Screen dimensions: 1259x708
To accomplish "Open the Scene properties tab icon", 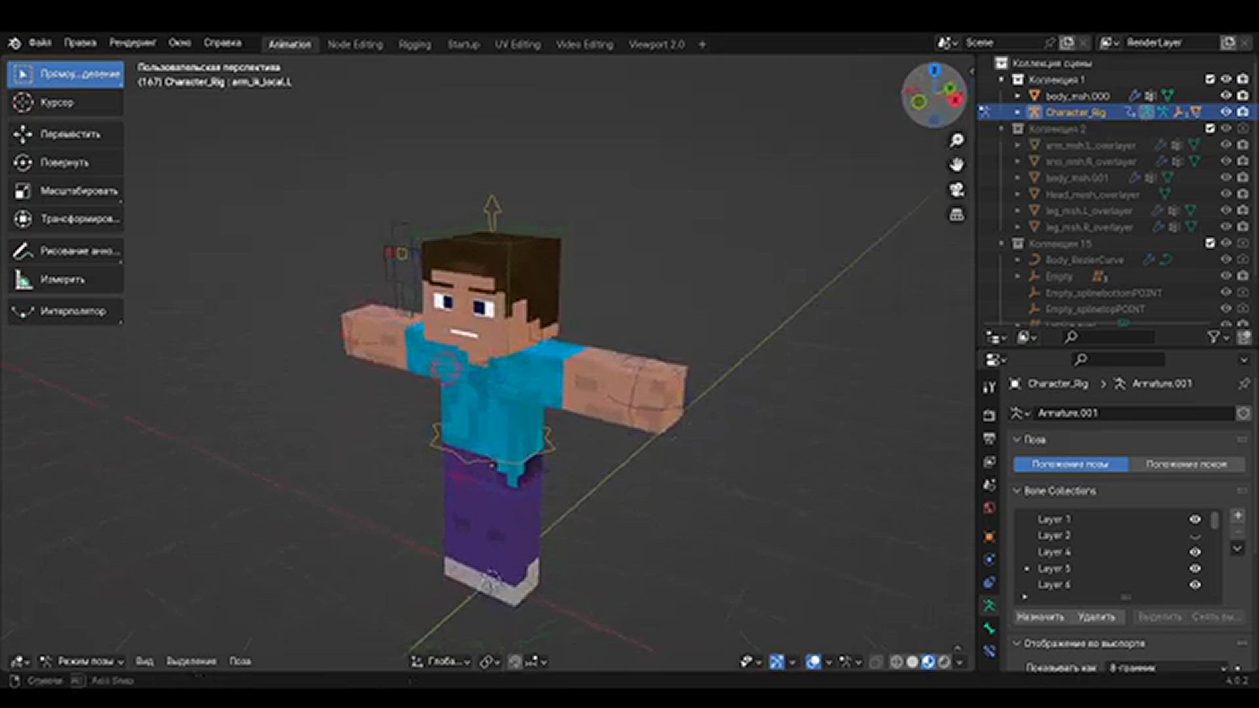I will [989, 484].
